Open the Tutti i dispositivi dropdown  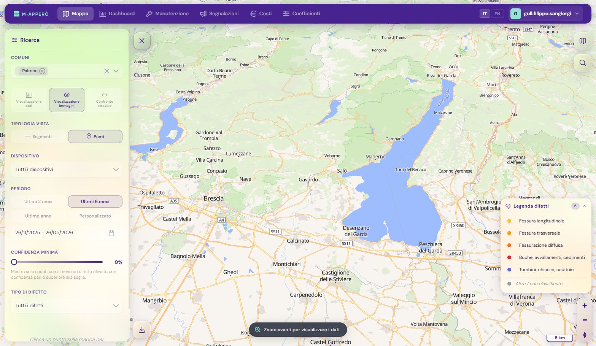pyautogui.click(x=67, y=170)
